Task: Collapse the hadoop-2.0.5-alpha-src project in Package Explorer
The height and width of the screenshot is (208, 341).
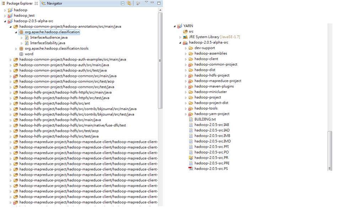Action: [x=5, y=21]
